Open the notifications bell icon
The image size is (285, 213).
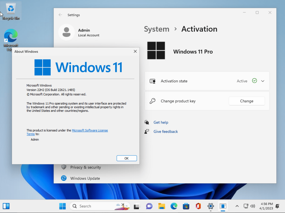(x=277, y=206)
